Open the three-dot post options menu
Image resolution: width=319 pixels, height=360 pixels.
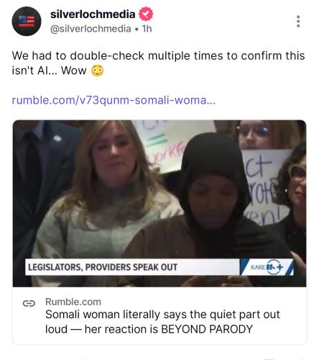(298, 22)
